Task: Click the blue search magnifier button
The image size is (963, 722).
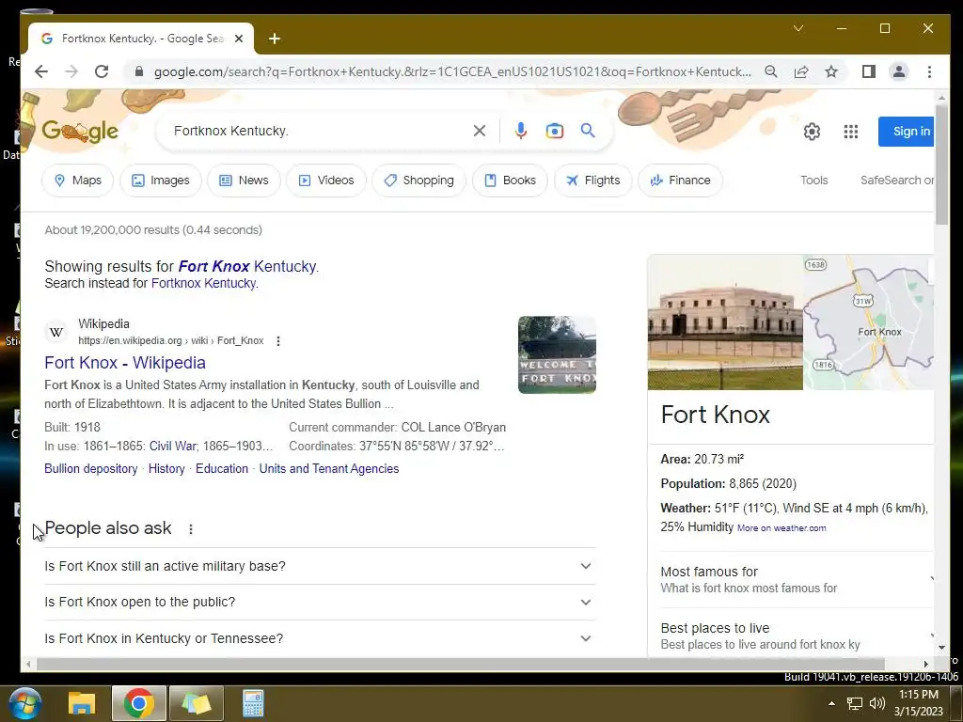Action: coord(588,131)
